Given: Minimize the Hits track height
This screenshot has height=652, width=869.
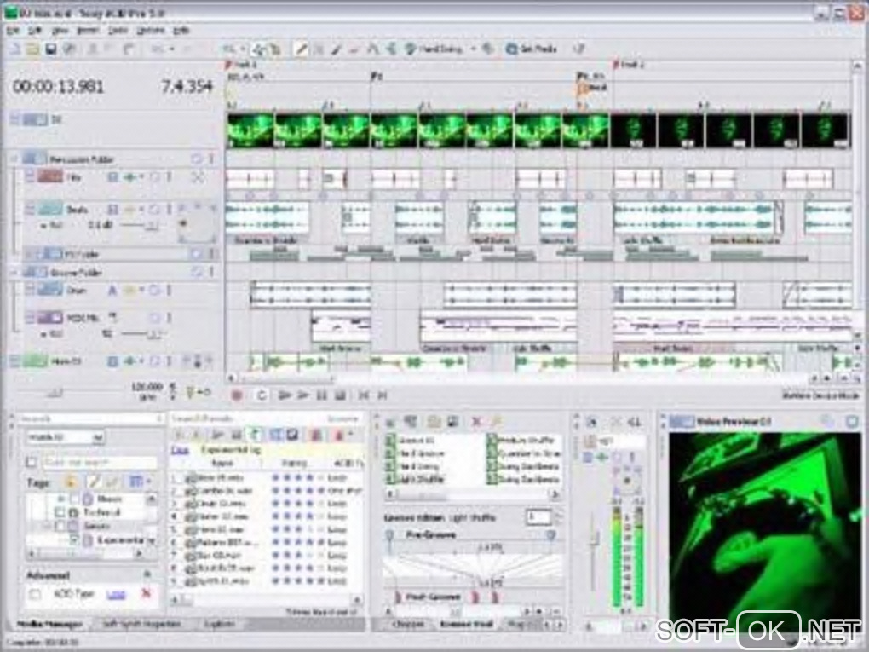Looking at the screenshot, I should click(30, 176).
